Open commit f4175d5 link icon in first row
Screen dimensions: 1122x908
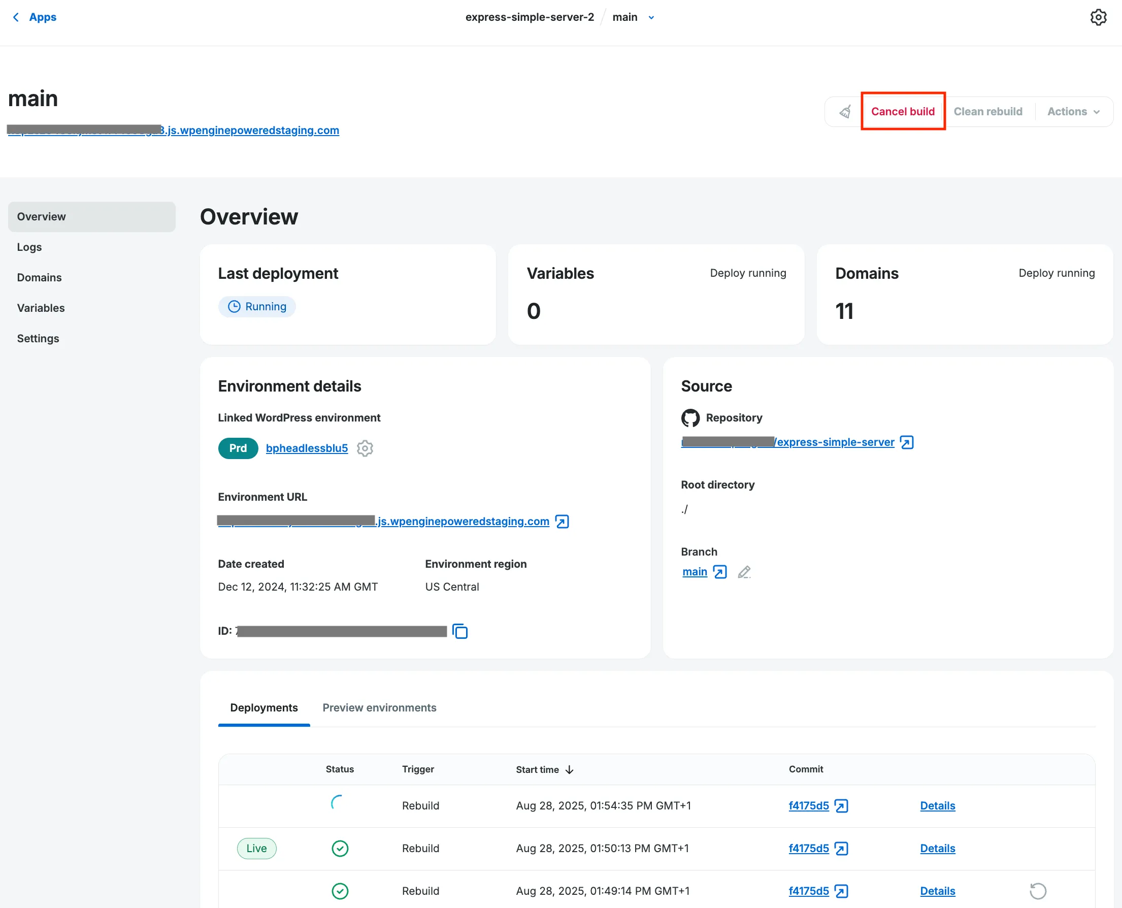pyautogui.click(x=841, y=806)
